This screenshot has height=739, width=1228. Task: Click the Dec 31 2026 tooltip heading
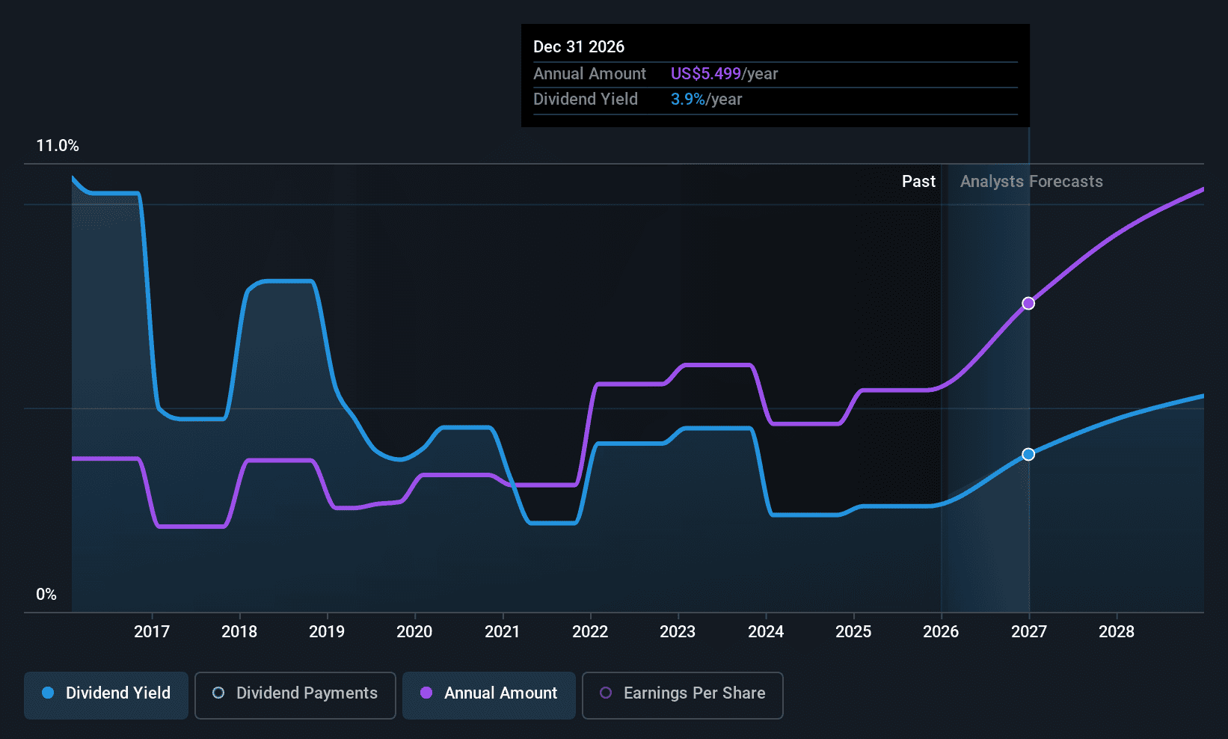[x=579, y=47]
